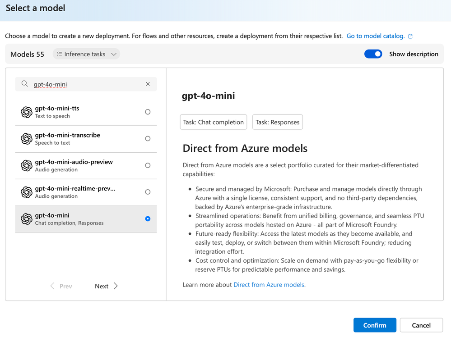Viewport: 451px width, 337px height.
Task: Click the external link icon beside model catalog
Action: point(410,36)
